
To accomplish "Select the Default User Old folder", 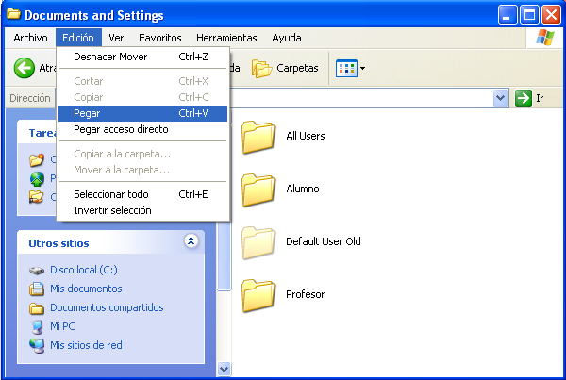I will [x=257, y=241].
